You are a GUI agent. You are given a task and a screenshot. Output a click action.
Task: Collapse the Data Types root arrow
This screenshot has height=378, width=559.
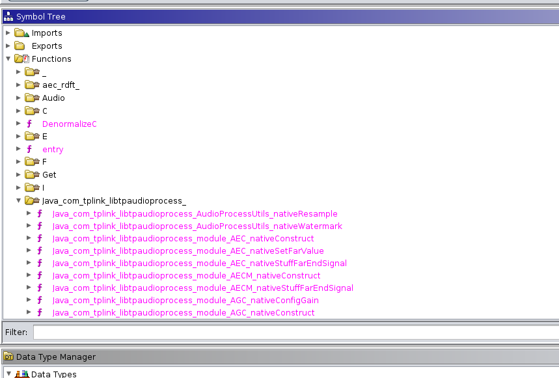(x=8, y=373)
